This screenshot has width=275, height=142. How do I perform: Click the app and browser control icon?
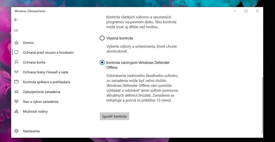[16, 82]
